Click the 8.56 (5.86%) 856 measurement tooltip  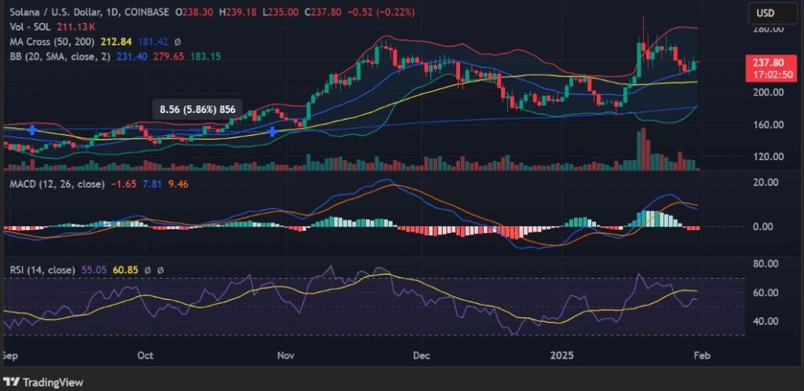pos(197,109)
